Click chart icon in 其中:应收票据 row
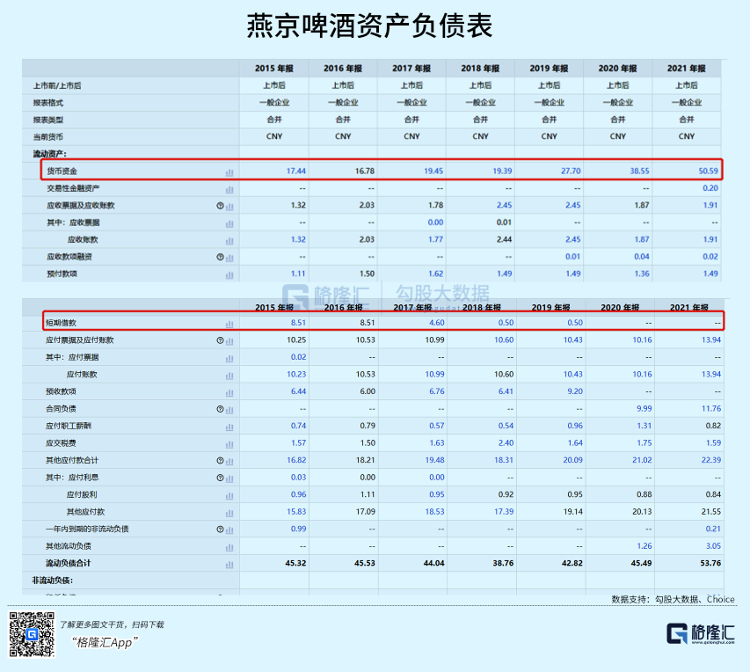750x672 pixels. (229, 224)
